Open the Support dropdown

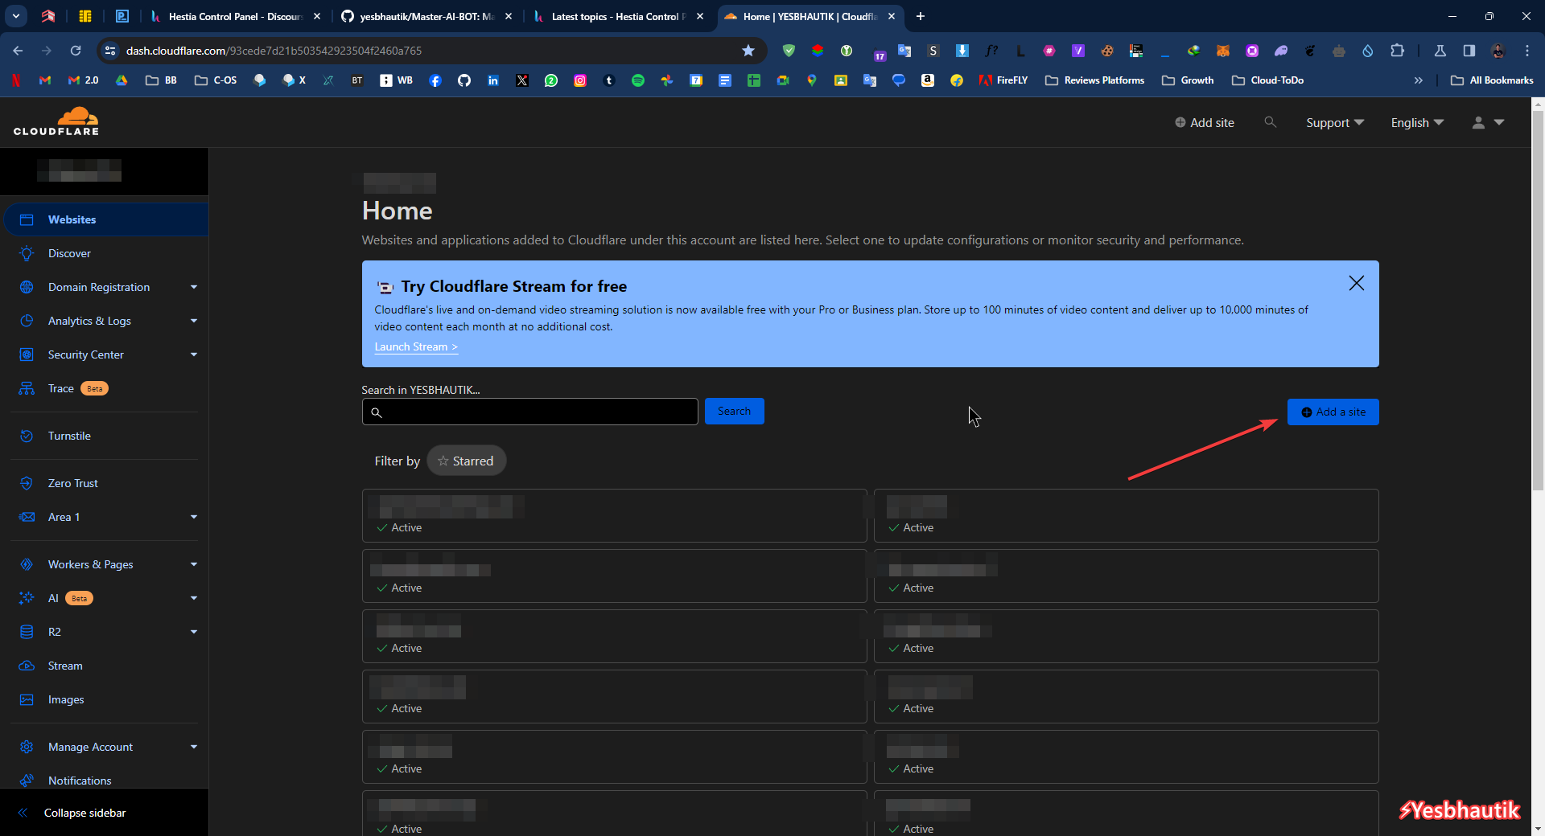pyautogui.click(x=1334, y=122)
